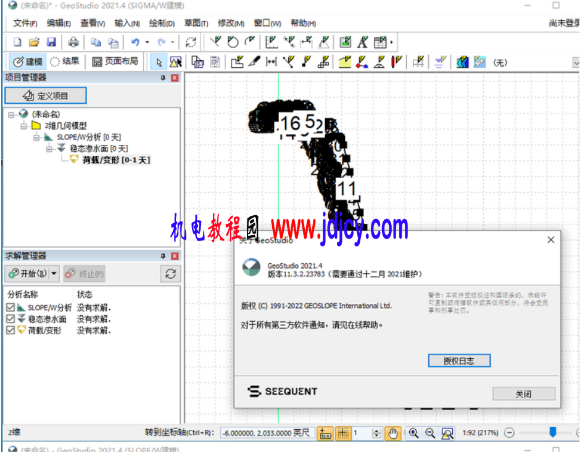This screenshot has height=452, width=585.
Task: Toggle the 荷载/变形 checkbox
Action: [10, 331]
